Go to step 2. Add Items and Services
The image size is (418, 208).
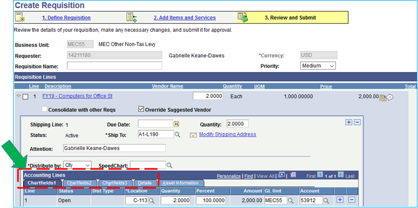(x=184, y=18)
